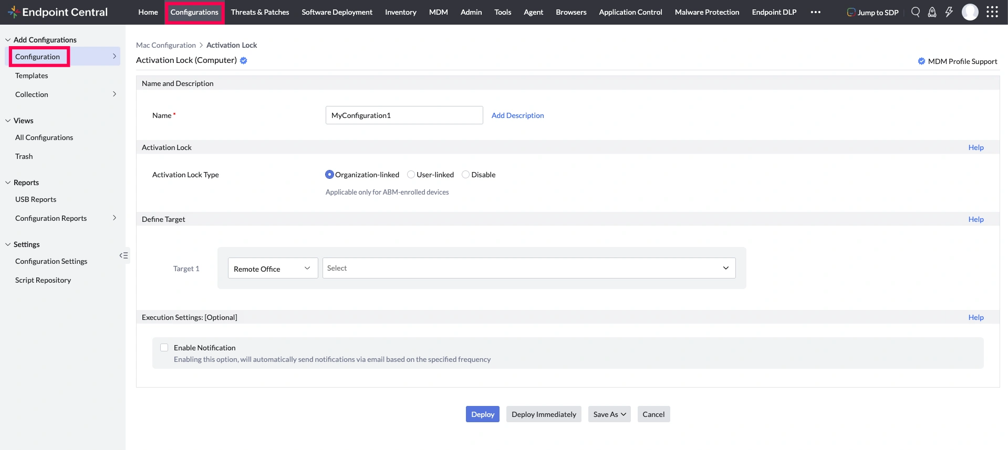Viewport: 1008px width, 450px height.
Task: Open Configuration Settings
Action: tap(51, 261)
